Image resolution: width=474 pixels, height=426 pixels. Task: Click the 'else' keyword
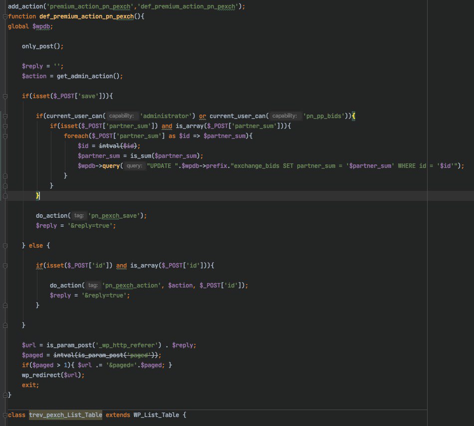36,246
